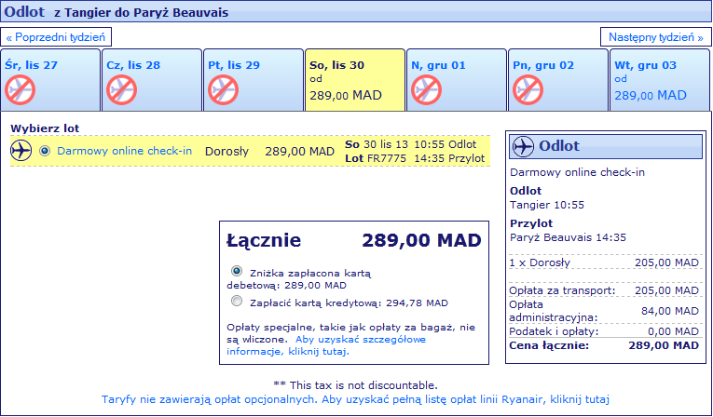Image resolution: width=713 pixels, height=417 pixels.
Task: Click no-flight icon under Pn, gru 02
Action: click(528, 90)
